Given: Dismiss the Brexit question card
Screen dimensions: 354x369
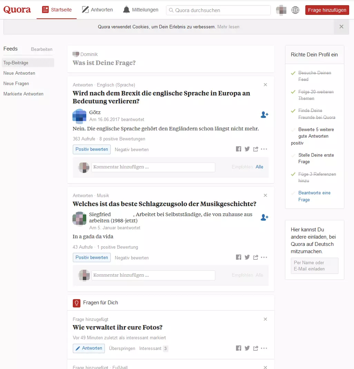Looking at the screenshot, I should (265, 85).
